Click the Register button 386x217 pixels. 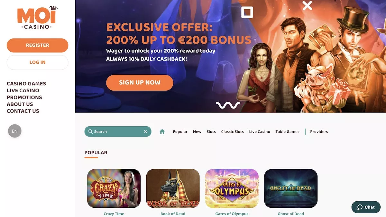pos(38,45)
